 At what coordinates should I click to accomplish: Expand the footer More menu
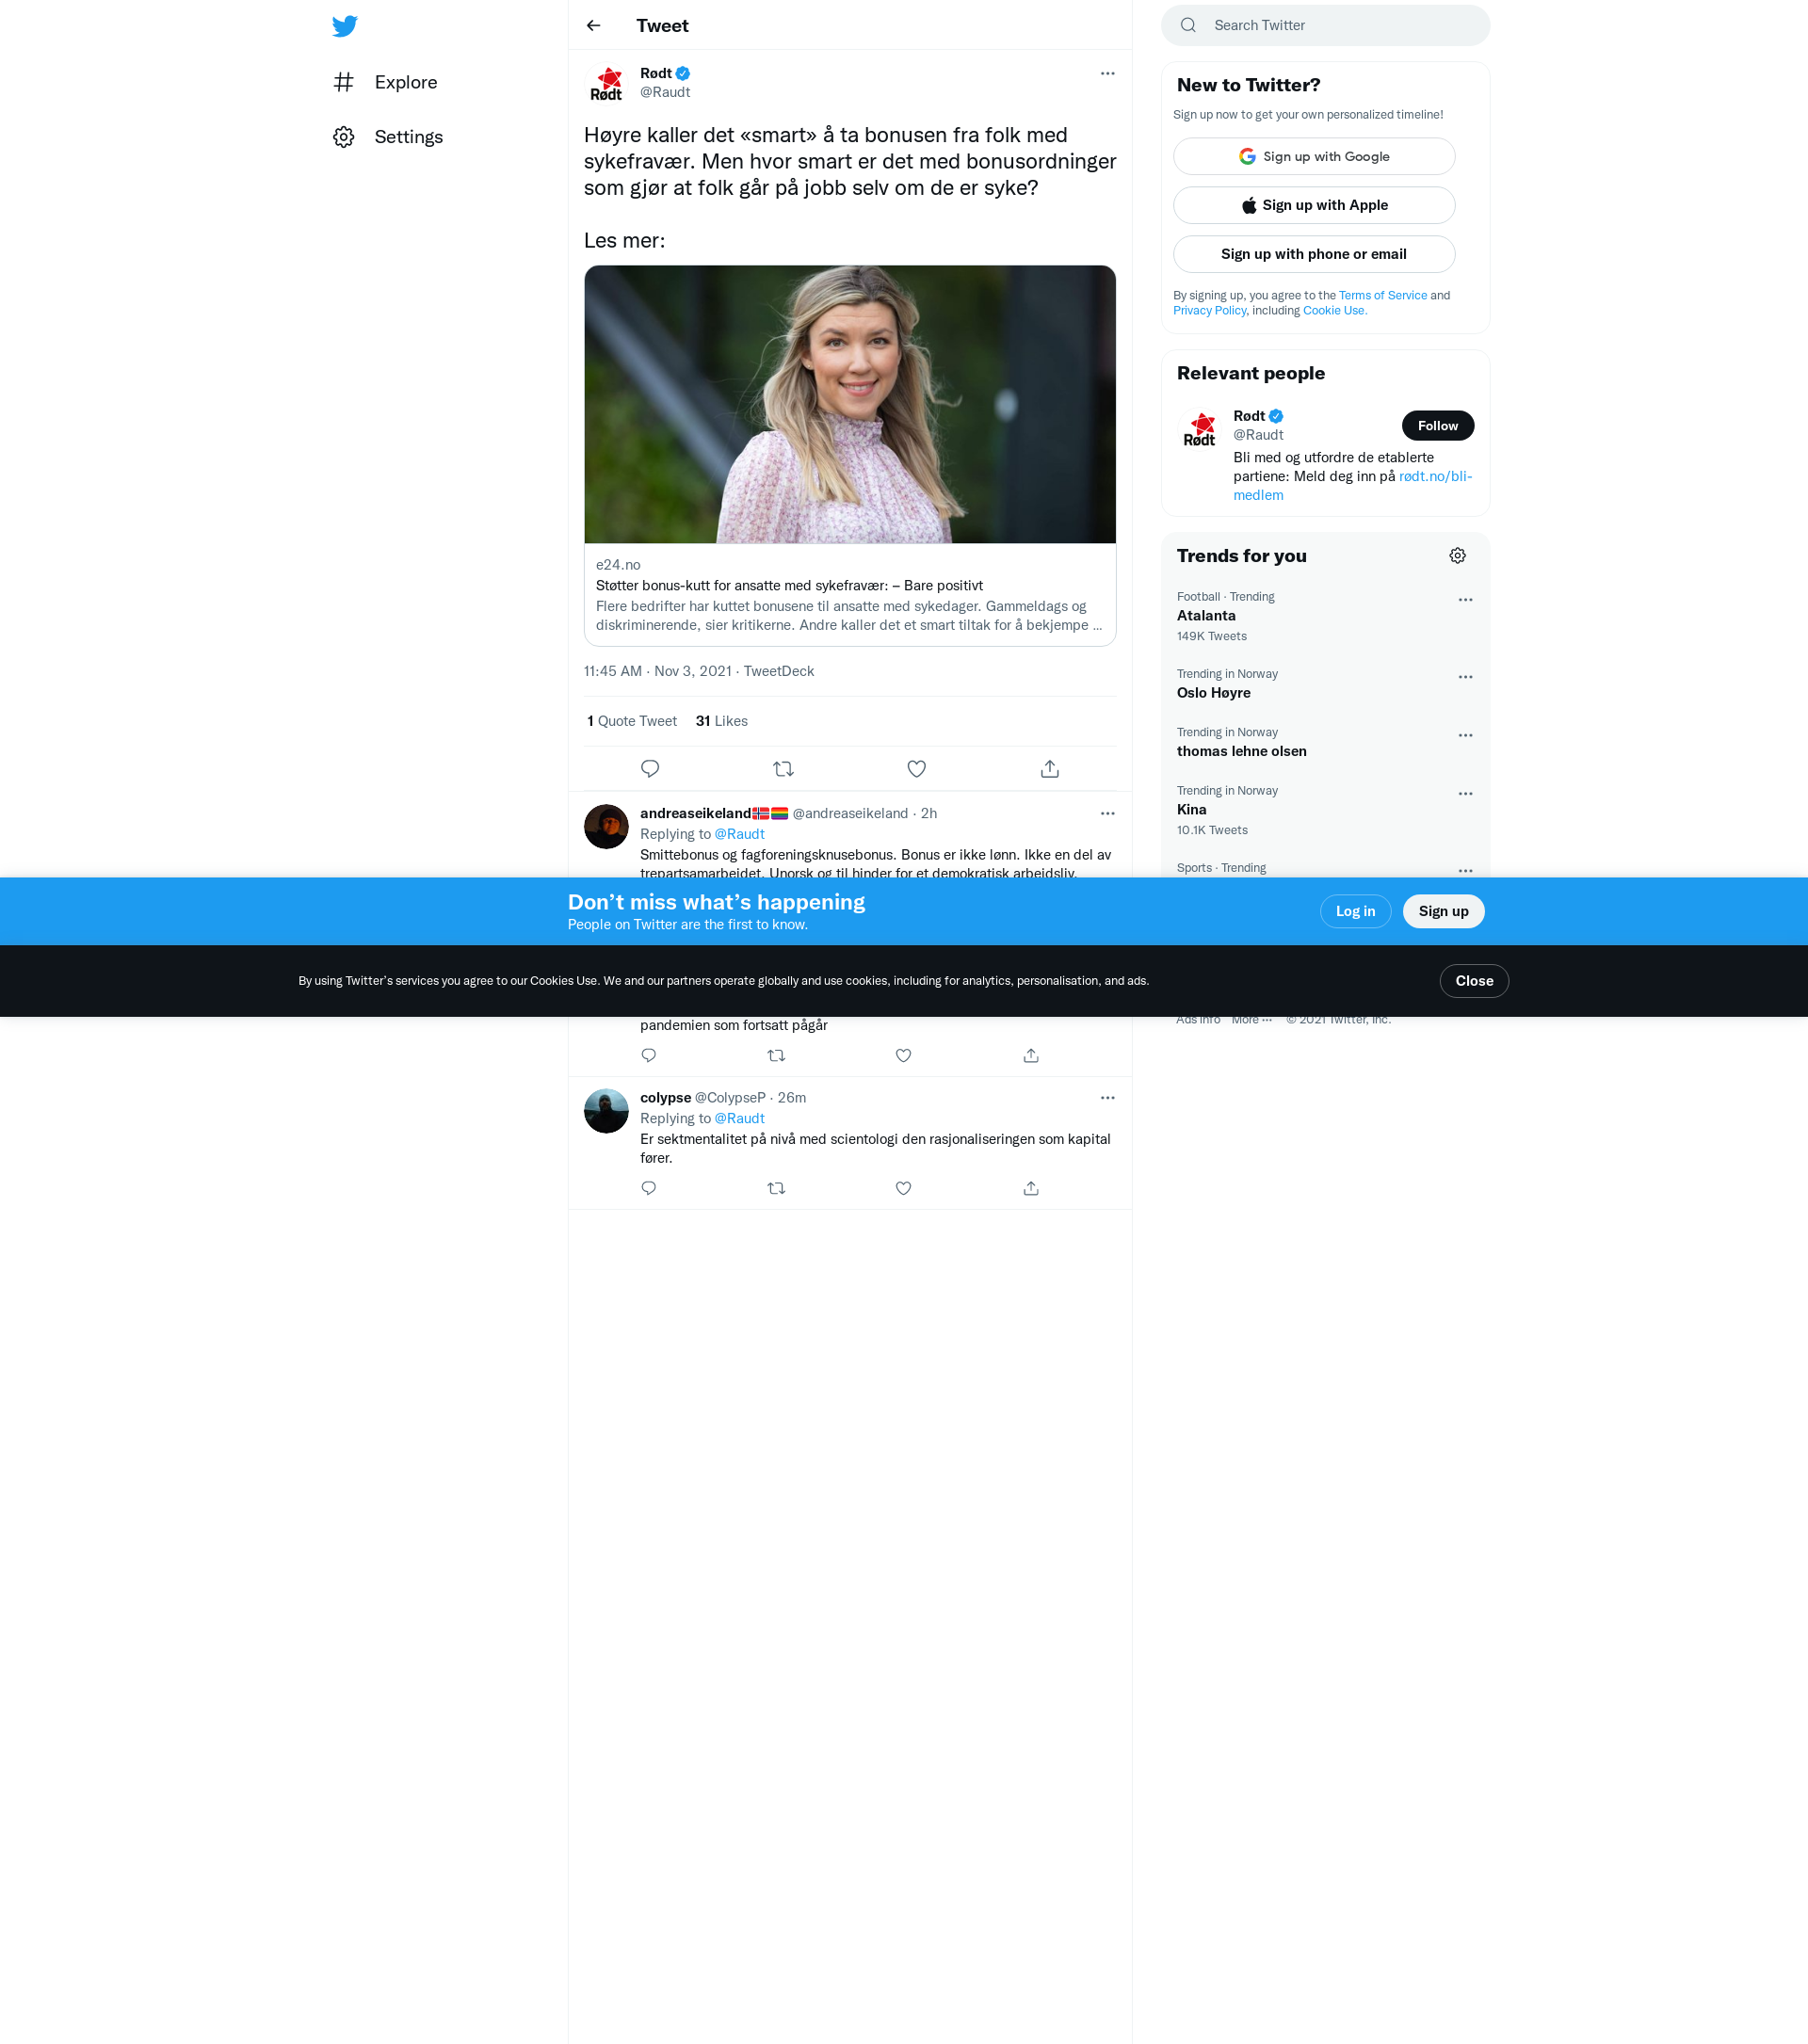coord(1251,1020)
